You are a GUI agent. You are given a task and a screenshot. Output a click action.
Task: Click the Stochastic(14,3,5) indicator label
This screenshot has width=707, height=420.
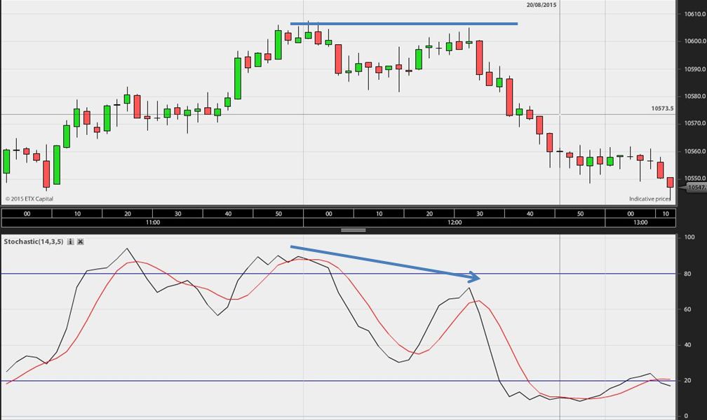(x=34, y=241)
